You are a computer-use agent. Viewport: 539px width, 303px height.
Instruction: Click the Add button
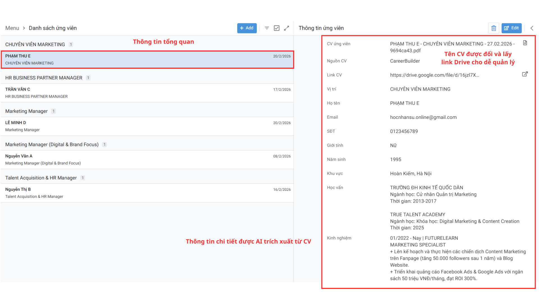click(247, 28)
